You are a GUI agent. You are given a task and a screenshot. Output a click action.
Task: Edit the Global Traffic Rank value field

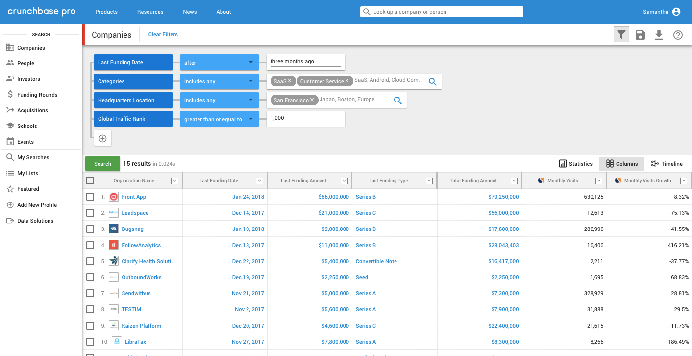click(305, 118)
